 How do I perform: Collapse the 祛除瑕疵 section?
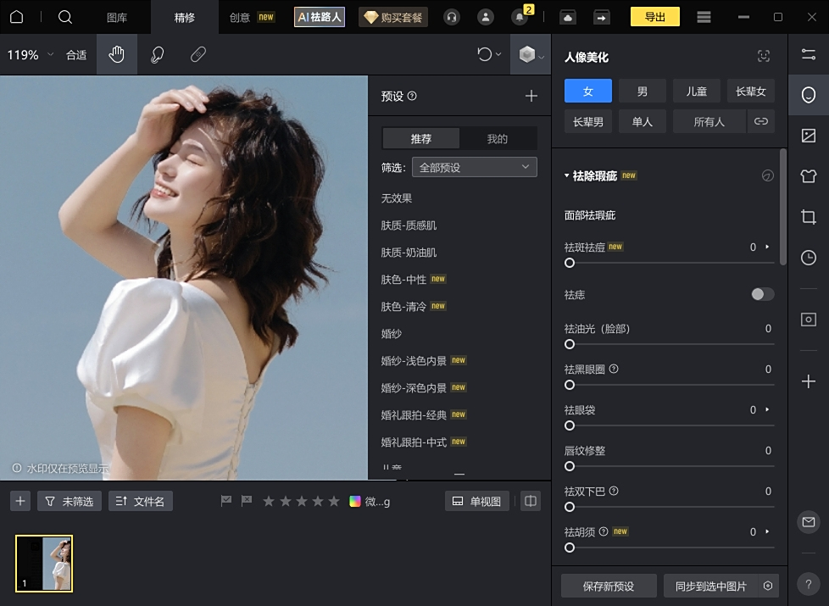[565, 175]
